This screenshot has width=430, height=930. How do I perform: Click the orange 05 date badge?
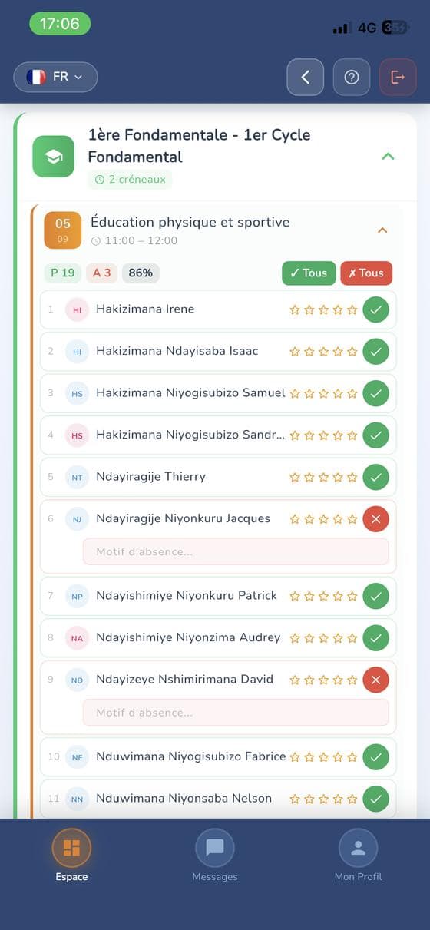[x=63, y=230]
